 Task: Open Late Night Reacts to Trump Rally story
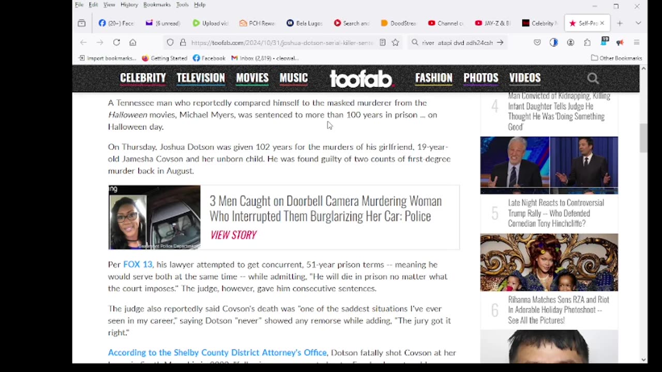(x=556, y=213)
